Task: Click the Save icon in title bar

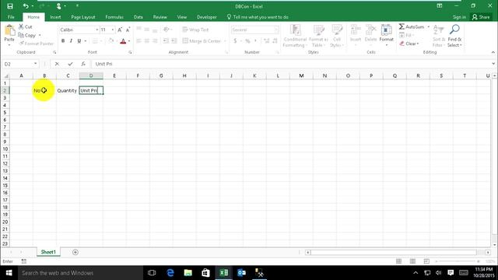Action: 10,6
